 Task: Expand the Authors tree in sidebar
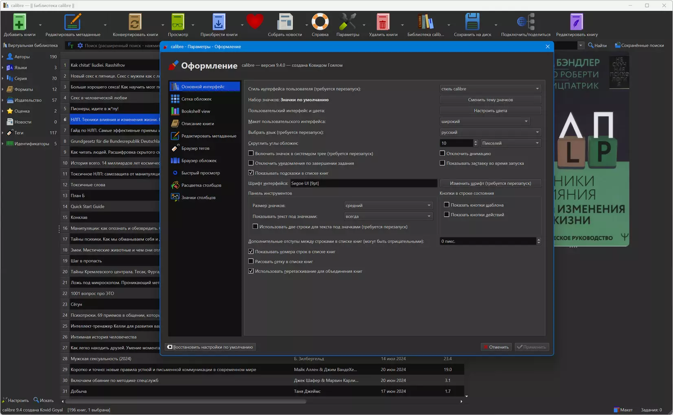(x=3, y=57)
